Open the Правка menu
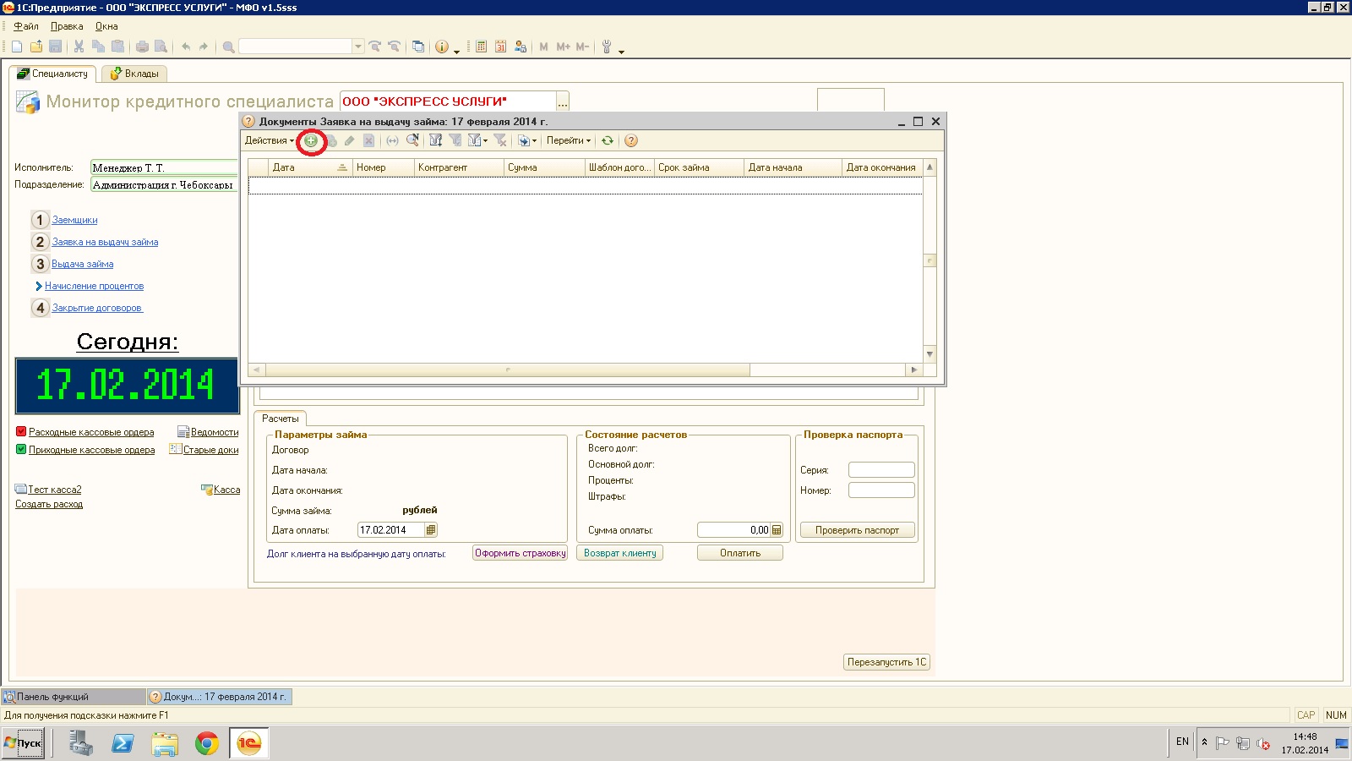1352x761 pixels. (67, 26)
